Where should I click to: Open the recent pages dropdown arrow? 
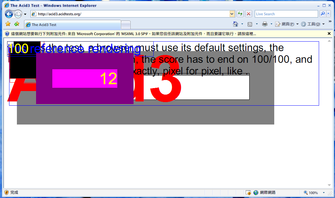click(x=25, y=14)
